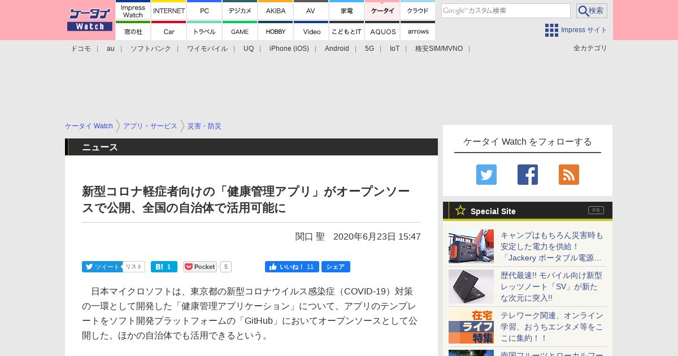Open the テレワーク関連 article link
The width and height of the screenshot is (678, 356).
(552, 327)
